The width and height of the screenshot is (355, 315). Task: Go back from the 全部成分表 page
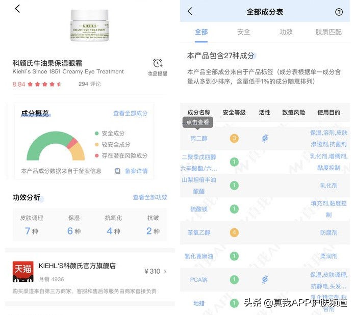coord(190,11)
